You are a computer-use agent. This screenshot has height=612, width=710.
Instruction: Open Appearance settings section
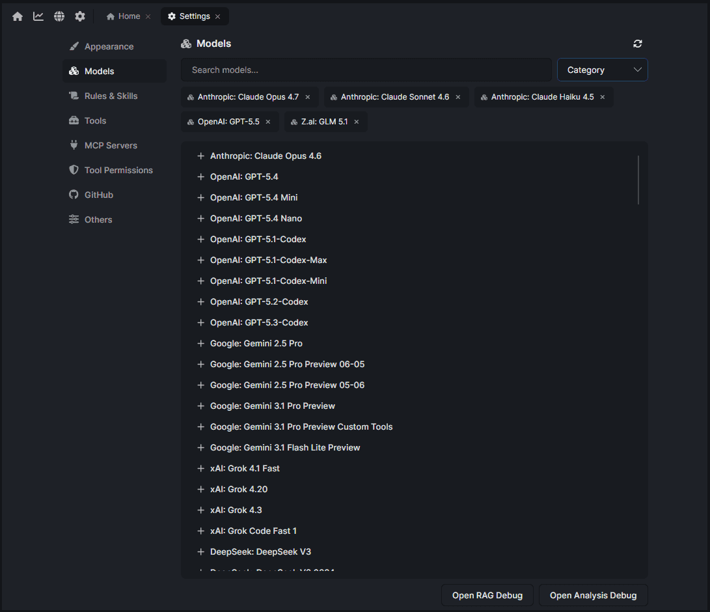[114, 46]
